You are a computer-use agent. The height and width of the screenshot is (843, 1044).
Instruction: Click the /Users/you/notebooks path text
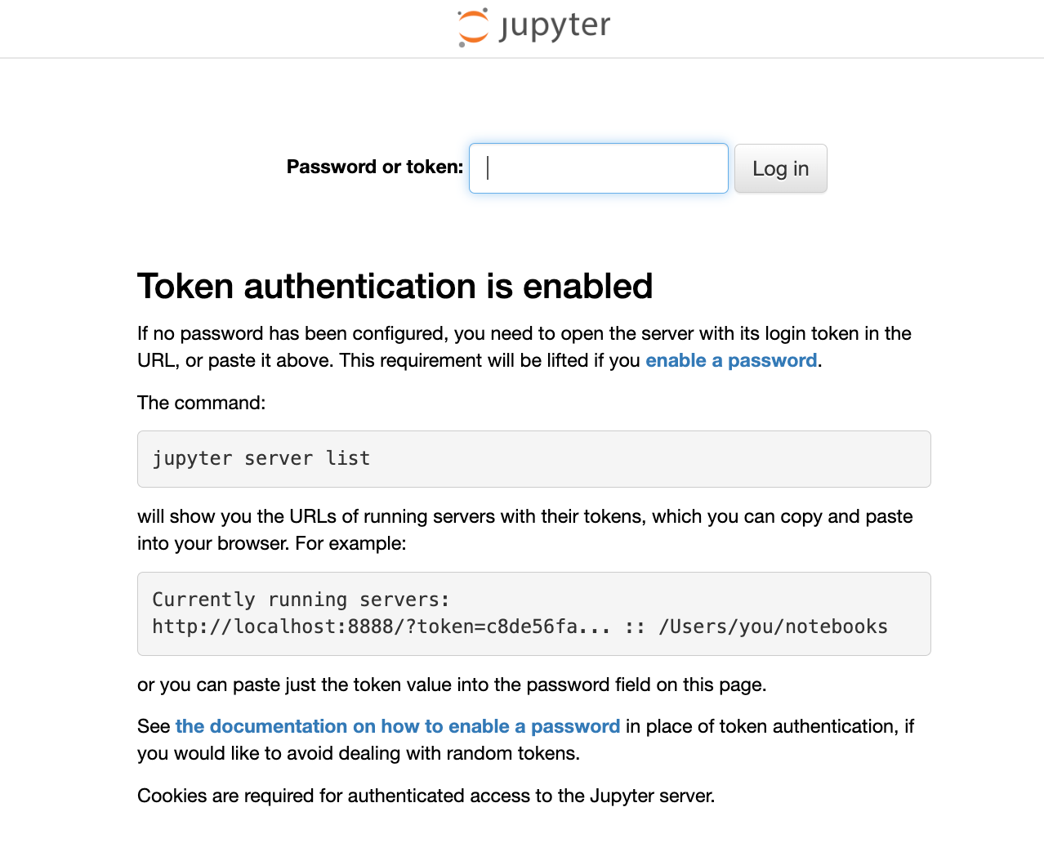(773, 627)
